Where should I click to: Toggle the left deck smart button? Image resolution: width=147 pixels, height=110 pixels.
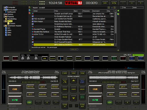click(29, 102)
